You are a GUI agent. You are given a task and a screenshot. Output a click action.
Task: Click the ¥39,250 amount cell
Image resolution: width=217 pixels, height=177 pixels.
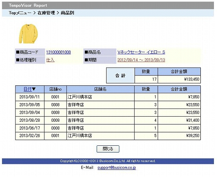(179, 136)
